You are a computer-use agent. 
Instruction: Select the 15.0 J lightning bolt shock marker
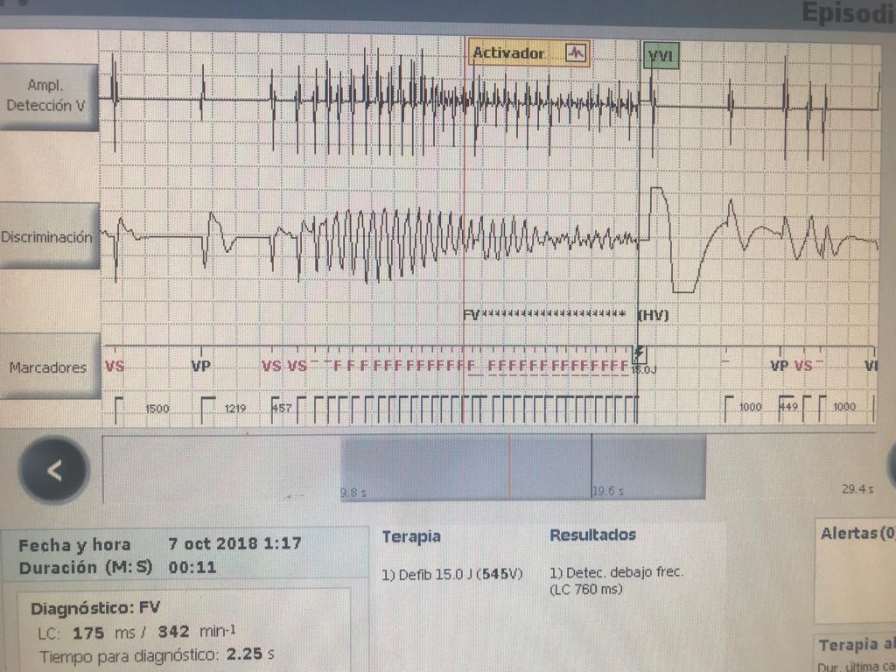(639, 356)
